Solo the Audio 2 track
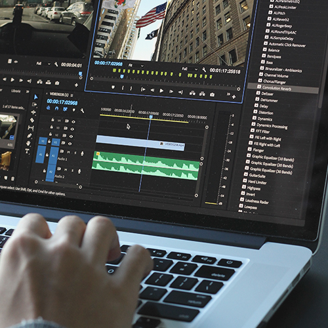This screenshot has width=328, height=328. coord(73,171)
